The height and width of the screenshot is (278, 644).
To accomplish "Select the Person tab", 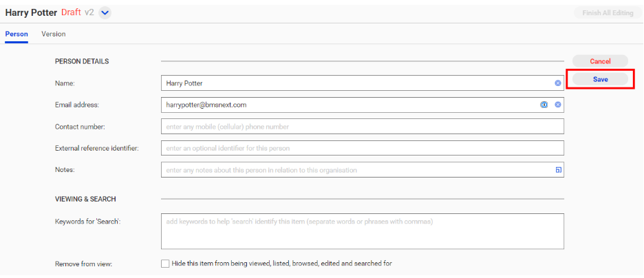I will pyautogui.click(x=17, y=34).
